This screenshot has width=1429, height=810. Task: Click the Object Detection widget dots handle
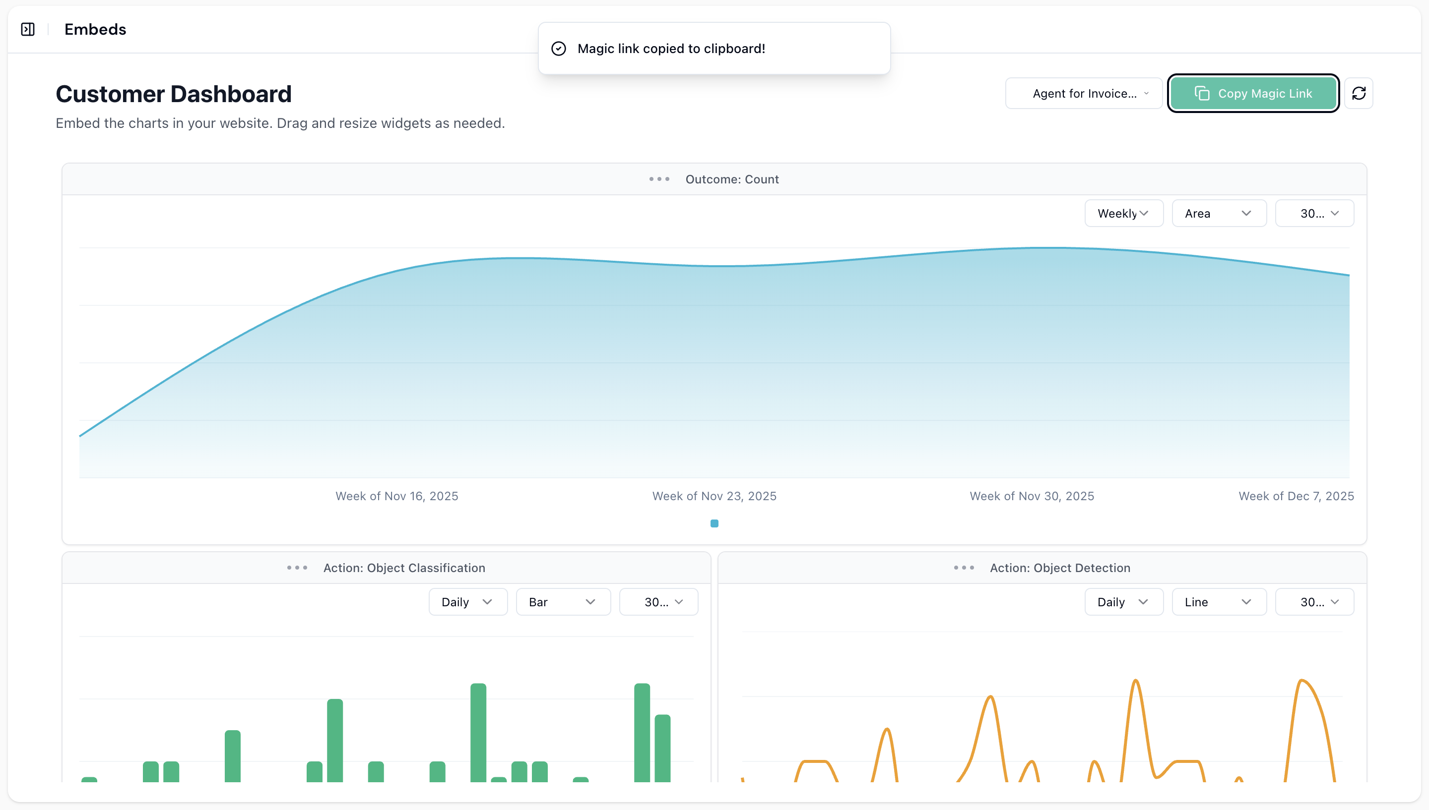(964, 568)
